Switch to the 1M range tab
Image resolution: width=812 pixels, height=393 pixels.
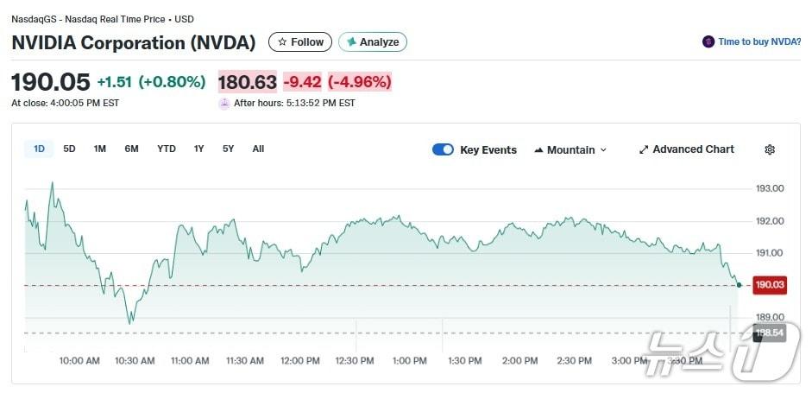click(x=100, y=149)
